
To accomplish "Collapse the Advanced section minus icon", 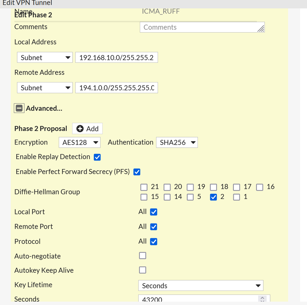I will tap(19, 108).
